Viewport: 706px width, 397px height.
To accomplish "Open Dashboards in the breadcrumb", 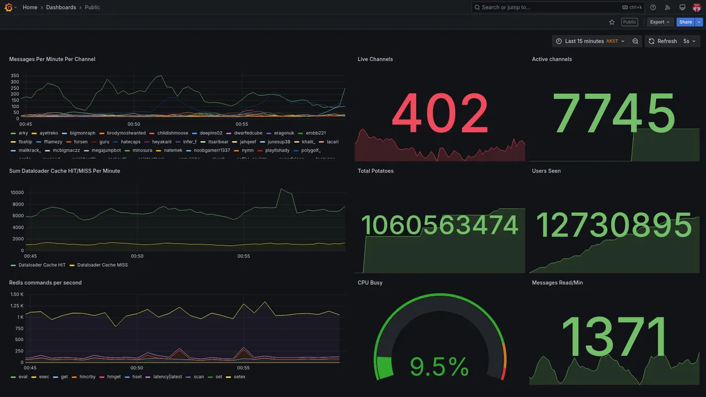I will pos(61,7).
